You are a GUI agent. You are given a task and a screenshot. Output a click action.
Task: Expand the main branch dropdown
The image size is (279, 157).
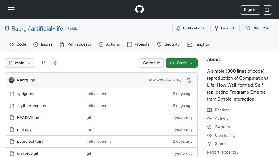click(x=20, y=63)
